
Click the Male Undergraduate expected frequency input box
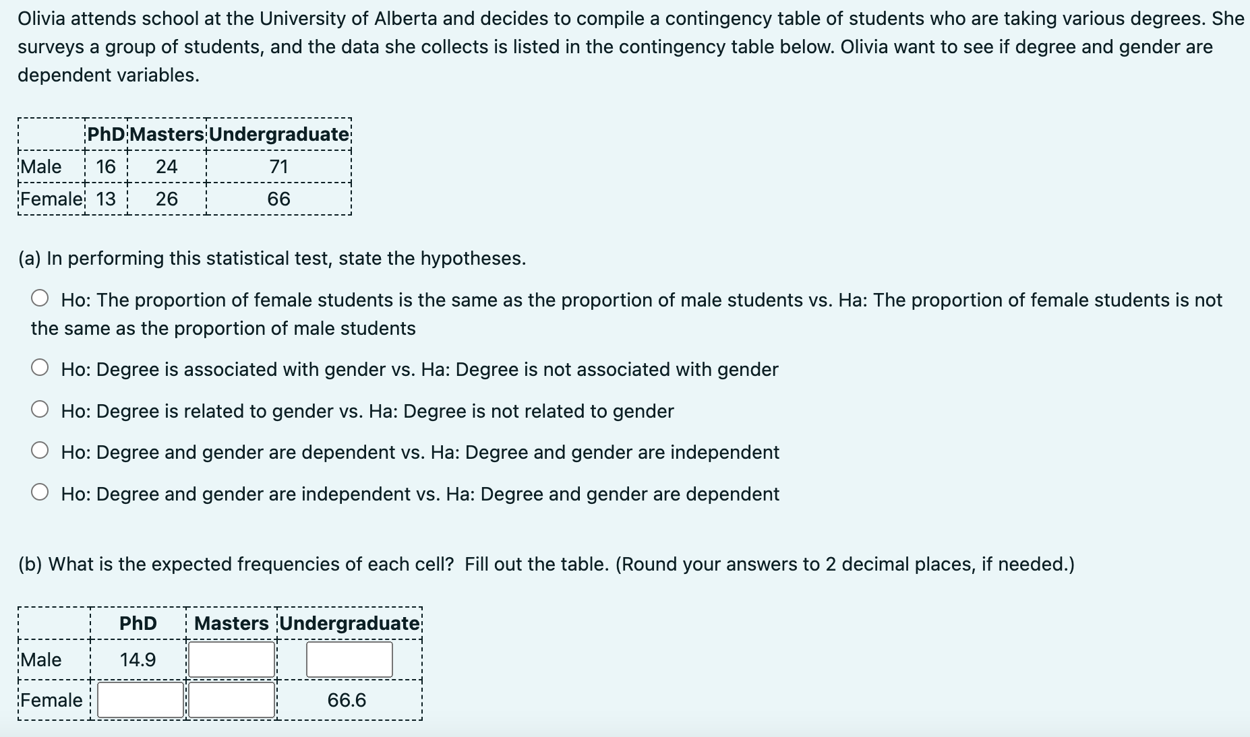point(348,659)
